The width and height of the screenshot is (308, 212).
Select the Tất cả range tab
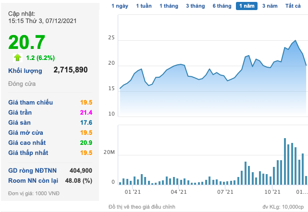293,6
